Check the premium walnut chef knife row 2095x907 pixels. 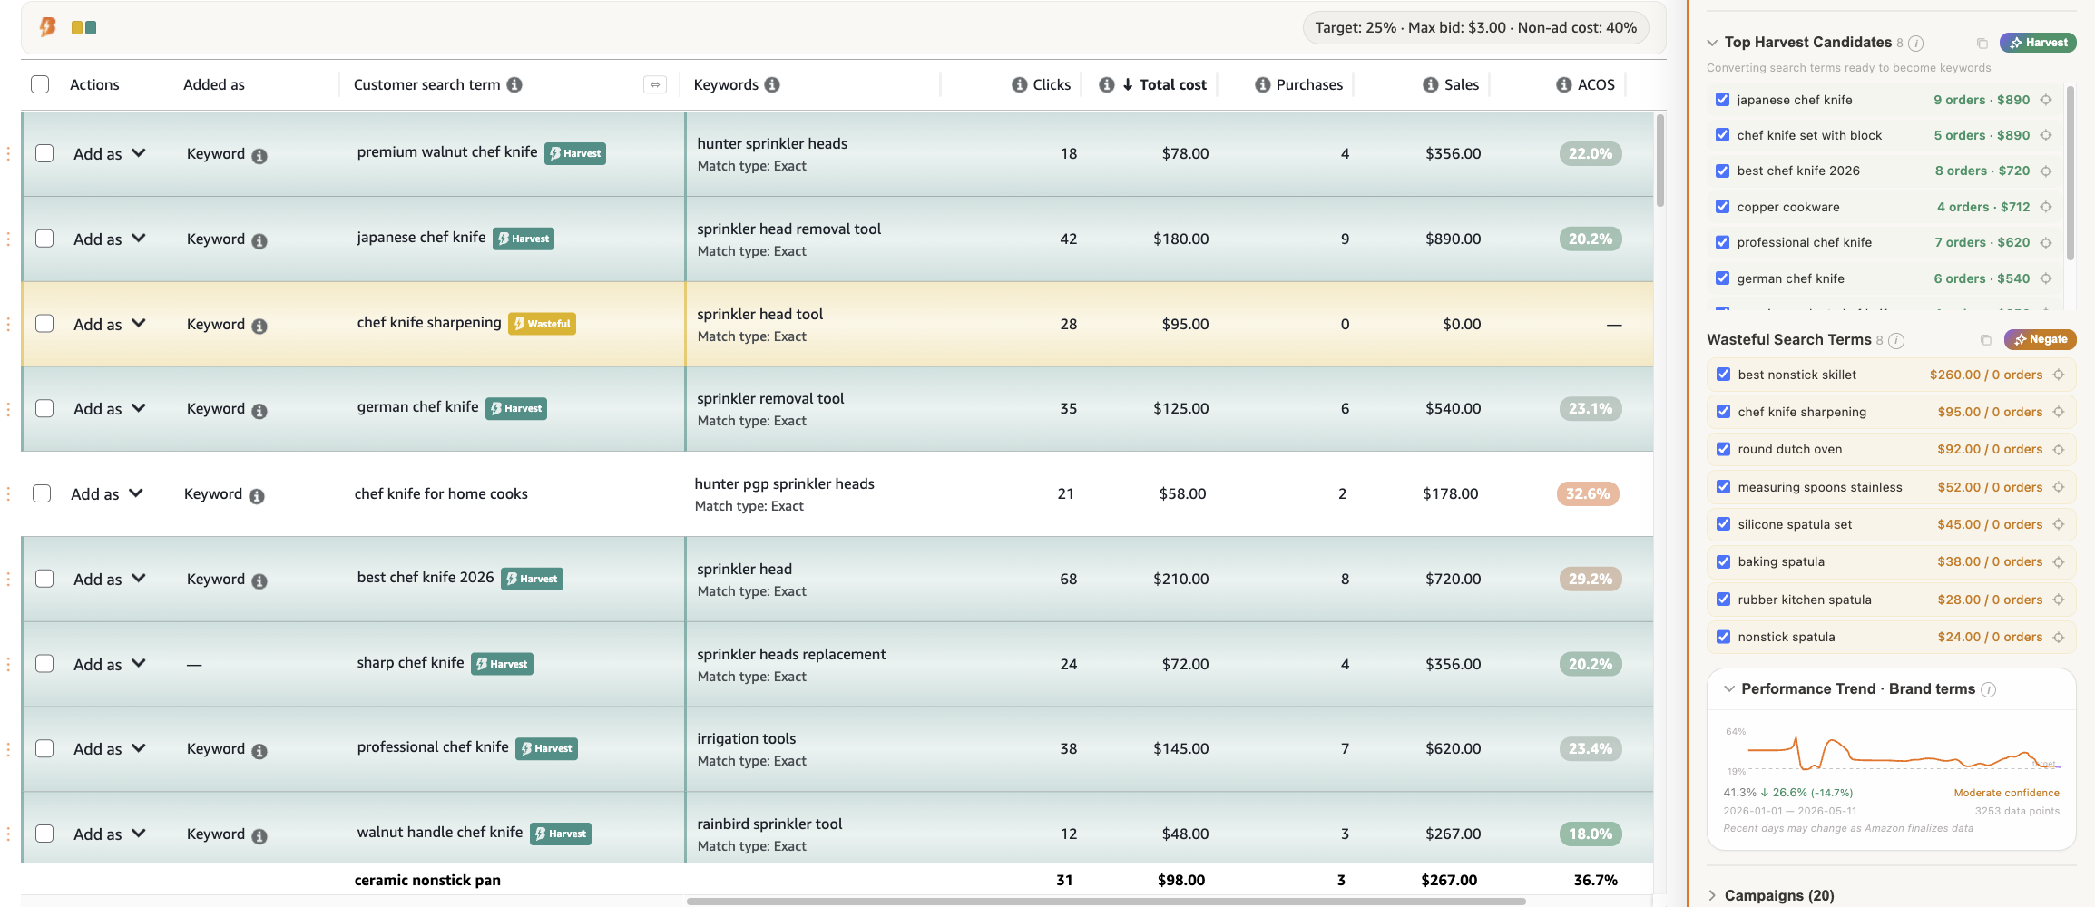coord(44,153)
